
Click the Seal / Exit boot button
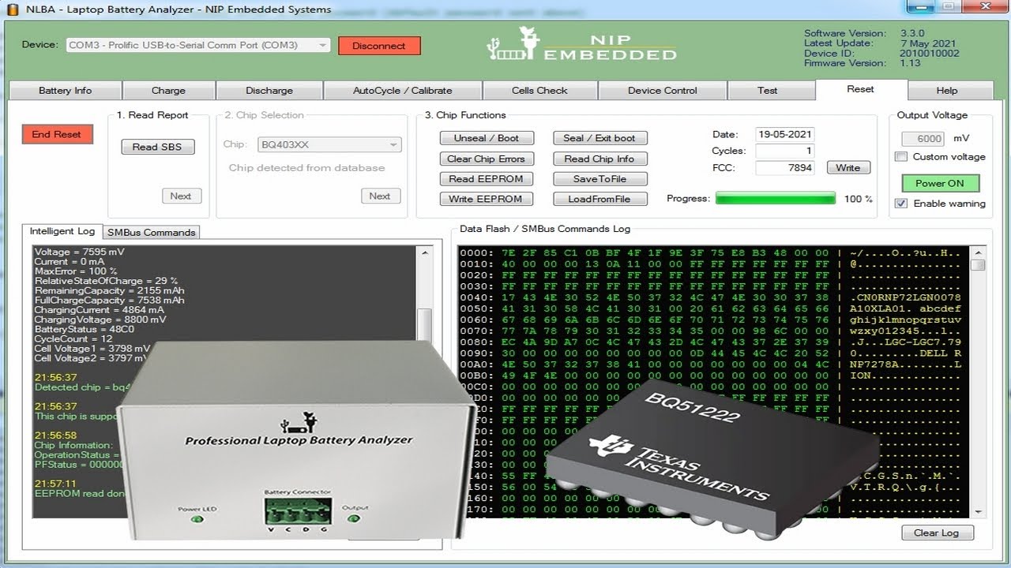[x=599, y=138]
